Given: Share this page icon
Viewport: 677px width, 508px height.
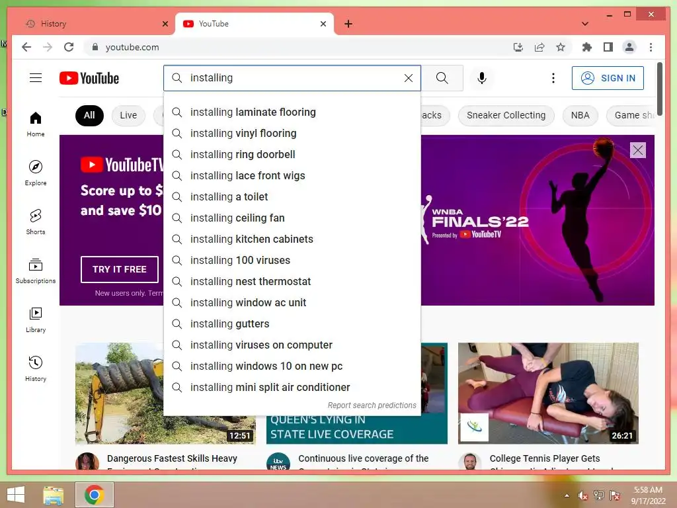Looking at the screenshot, I should [539, 47].
